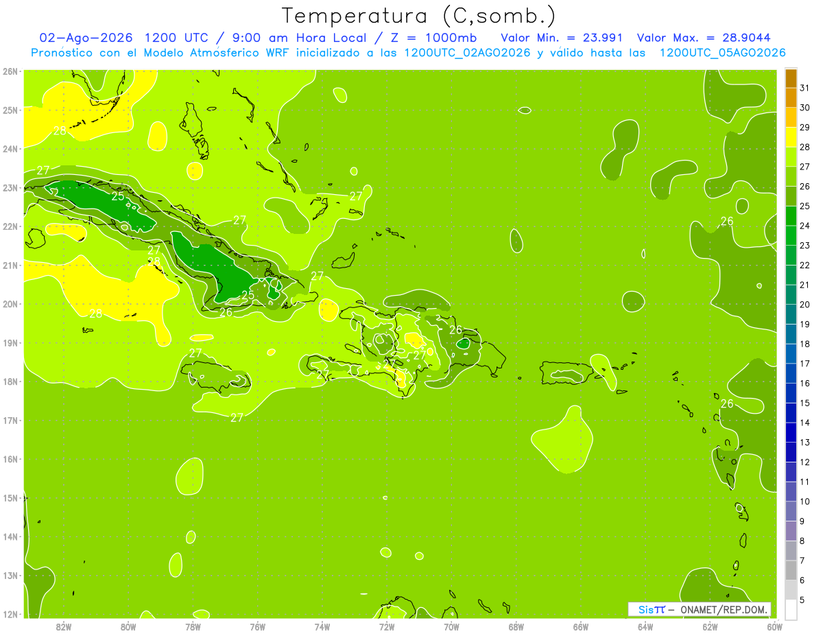This screenshot has width=823, height=636.
Task: Click the gold color bar segment between 29 and 30
Action: click(x=791, y=118)
